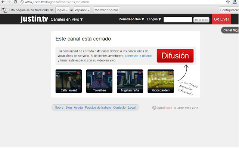Click the Este canal está cerrado heading
239x148 pixels.
pos(83,39)
